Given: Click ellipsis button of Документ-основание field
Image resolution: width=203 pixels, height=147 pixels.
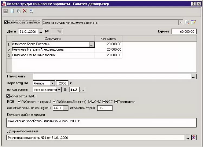Looking at the screenshot, I should 187,138.
